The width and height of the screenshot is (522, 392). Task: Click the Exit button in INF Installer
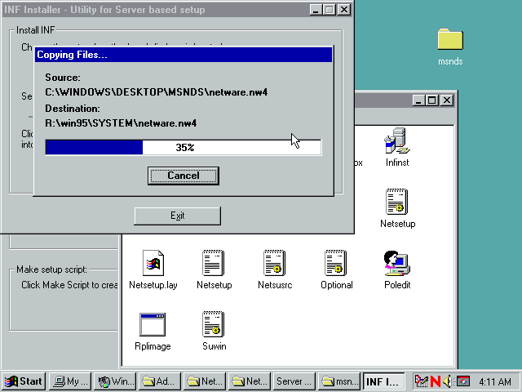coord(178,216)
